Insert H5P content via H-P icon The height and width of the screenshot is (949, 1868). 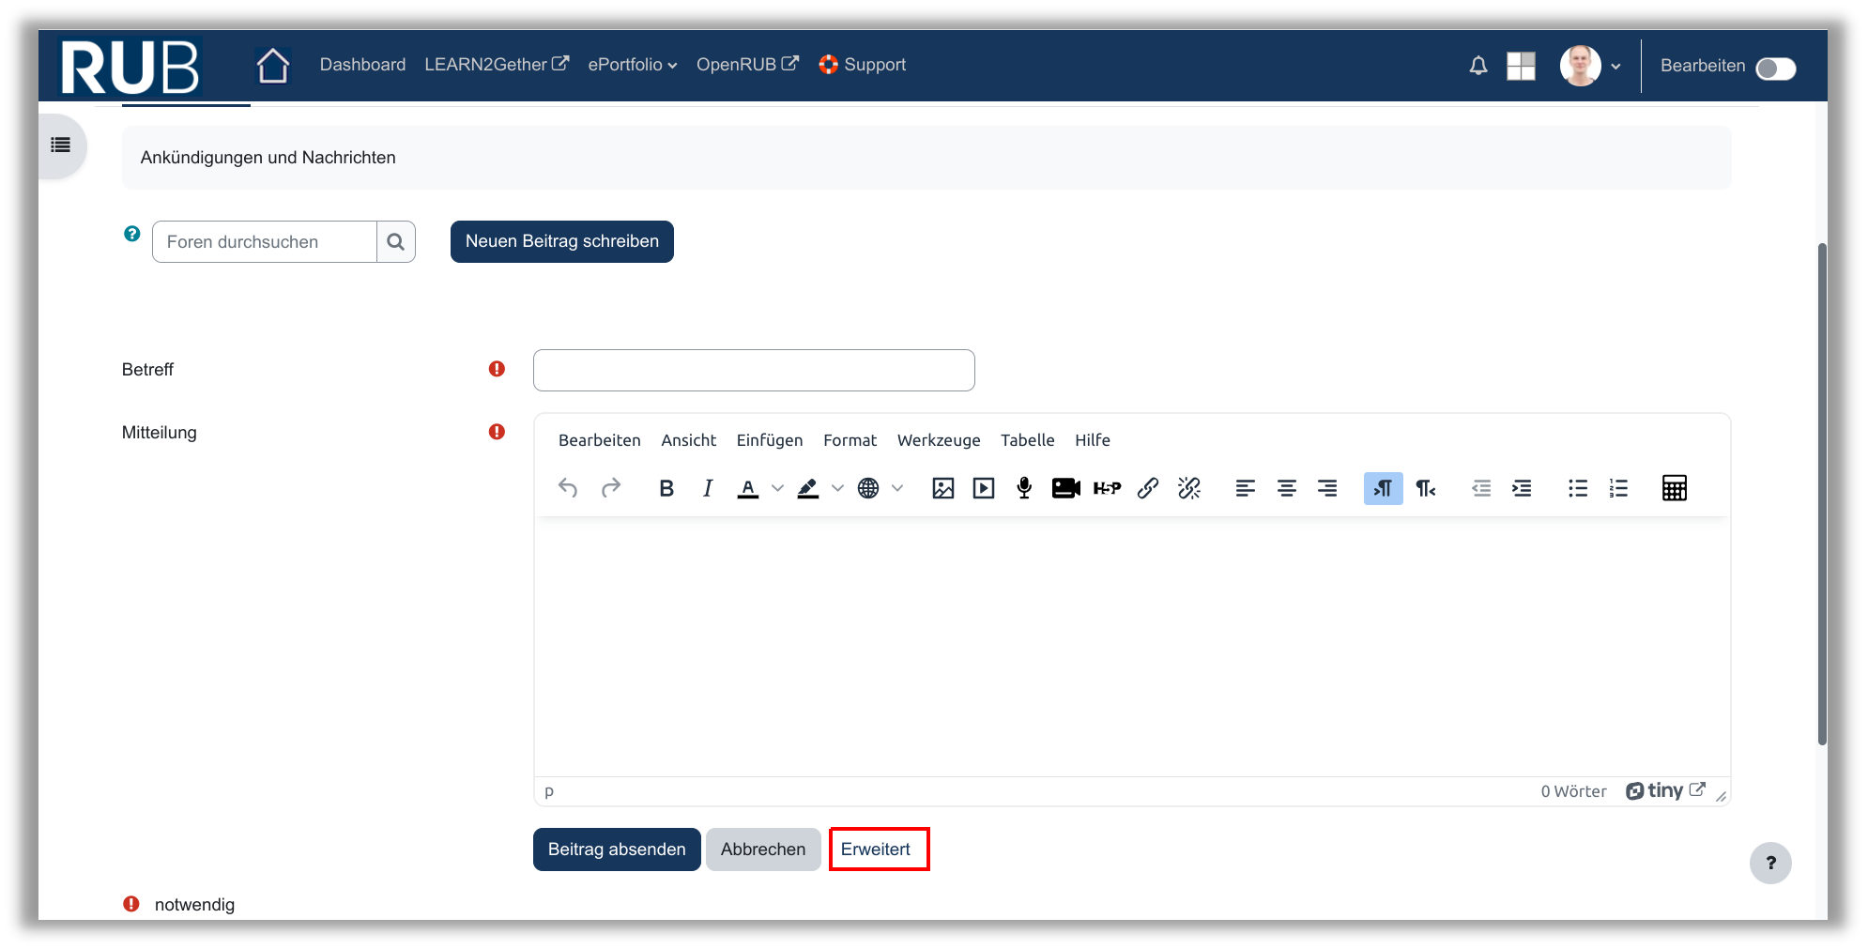pyautogui.click(x=1107, y=488)
